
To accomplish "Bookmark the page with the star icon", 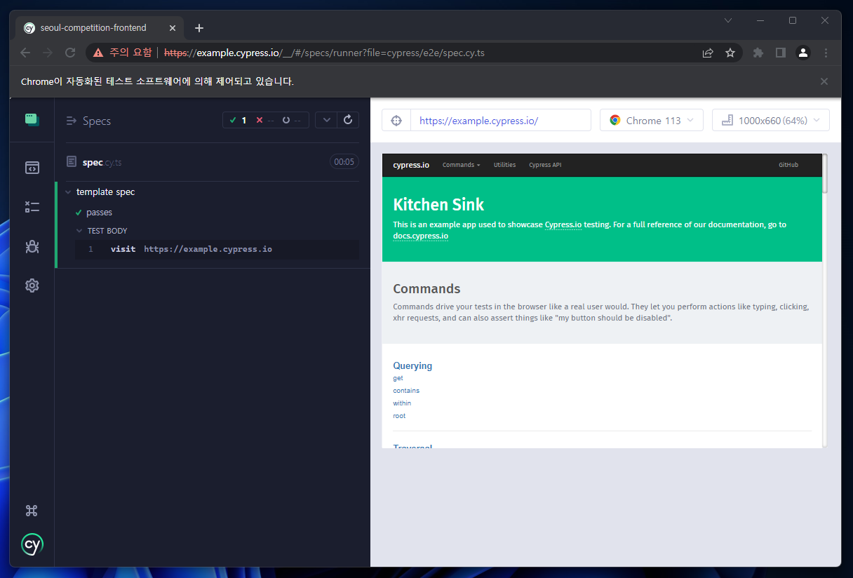I will (x=730, y=53).
